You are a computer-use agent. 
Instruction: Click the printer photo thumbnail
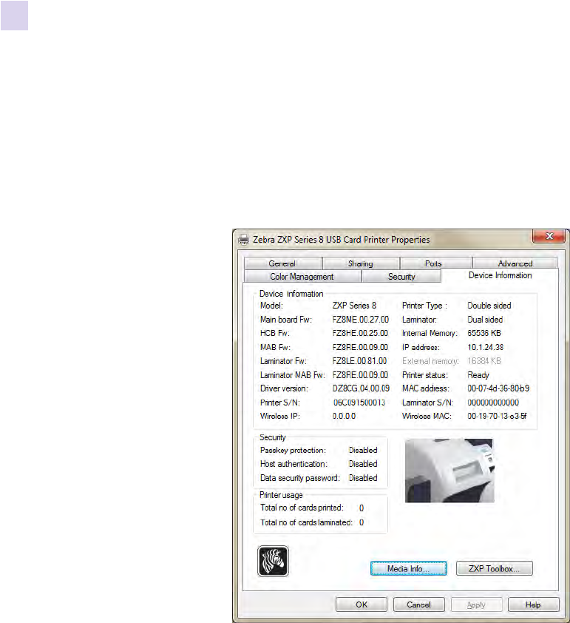449,471
